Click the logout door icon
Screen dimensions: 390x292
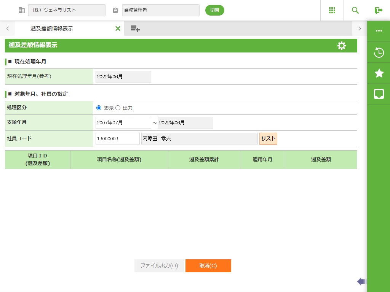point(378,10)
